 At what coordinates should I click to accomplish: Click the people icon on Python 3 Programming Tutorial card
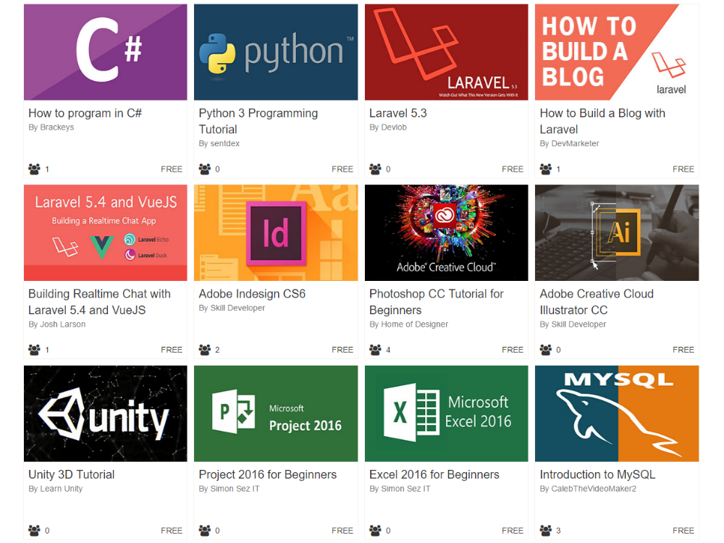(205, 169)
